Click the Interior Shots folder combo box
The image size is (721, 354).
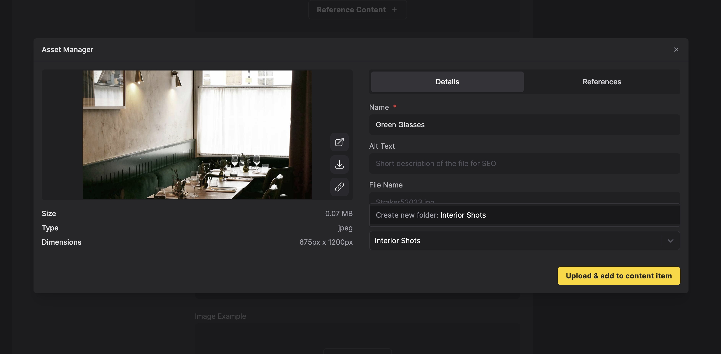pos(515,241)
